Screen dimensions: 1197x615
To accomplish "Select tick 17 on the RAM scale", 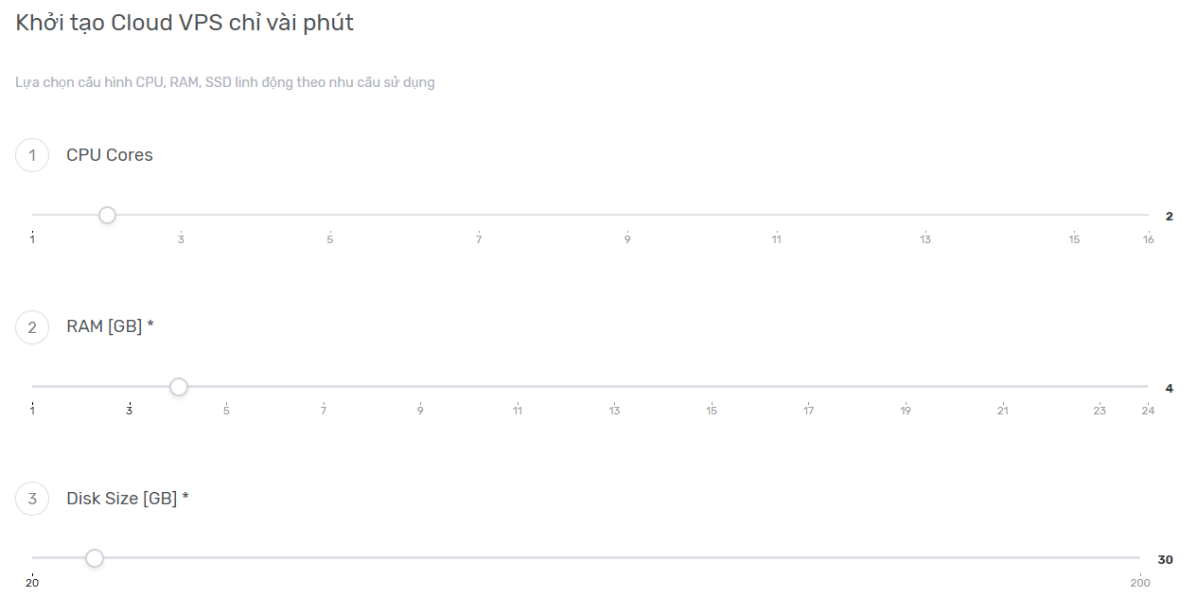I will (809, 411).
